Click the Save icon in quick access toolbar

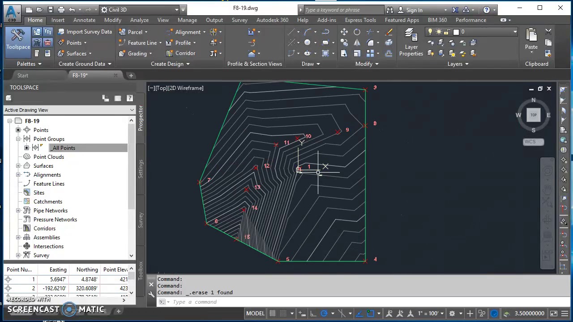(50, 9)
